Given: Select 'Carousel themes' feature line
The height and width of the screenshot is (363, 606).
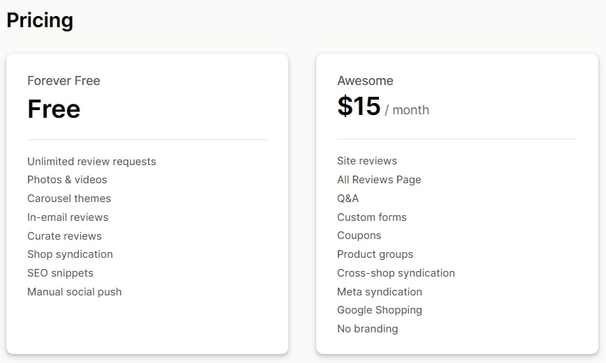Looking at the screenshot, I should pyautogui.click(x=69, y=199).
